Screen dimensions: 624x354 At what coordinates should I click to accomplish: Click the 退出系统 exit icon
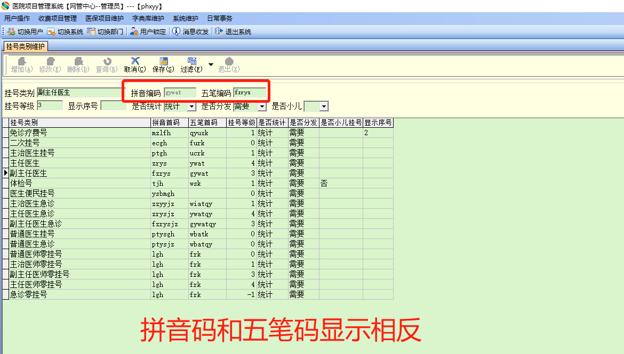[x=219, y=31]
